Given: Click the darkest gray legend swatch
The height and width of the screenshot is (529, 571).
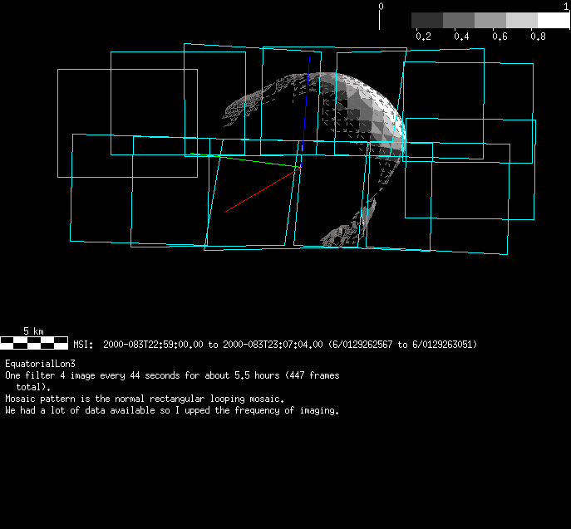Looking at the screenshot, I should (x=427, y=21).
